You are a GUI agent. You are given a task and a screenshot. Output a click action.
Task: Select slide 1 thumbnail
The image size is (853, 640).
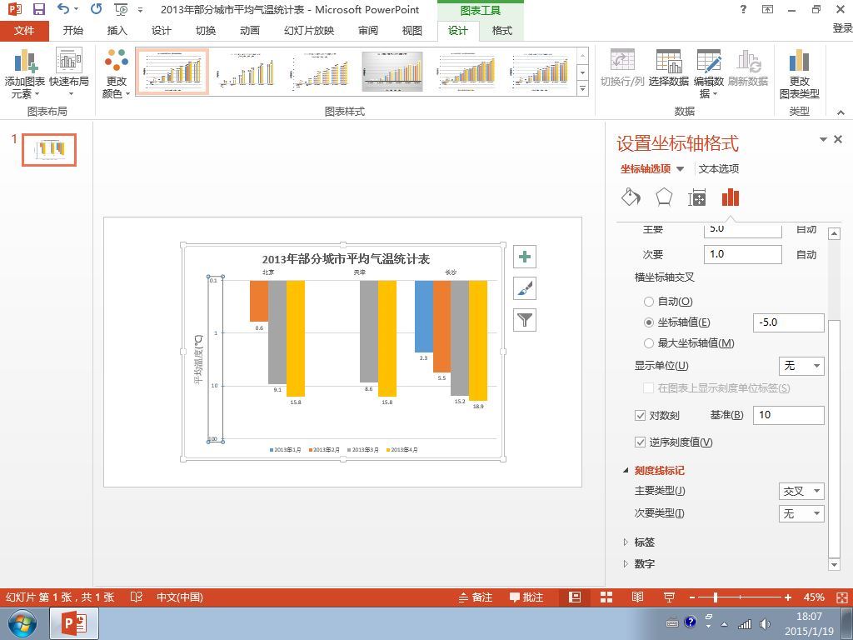pyautogui.click(x=49, y=150)
